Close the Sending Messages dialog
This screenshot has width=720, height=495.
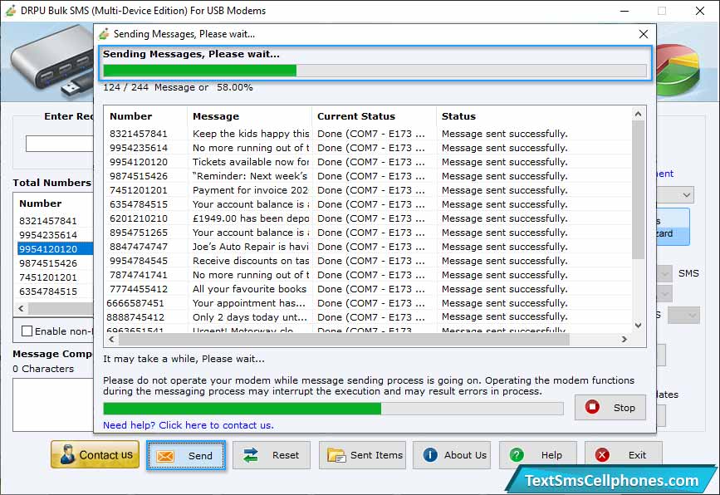point(644,34)
